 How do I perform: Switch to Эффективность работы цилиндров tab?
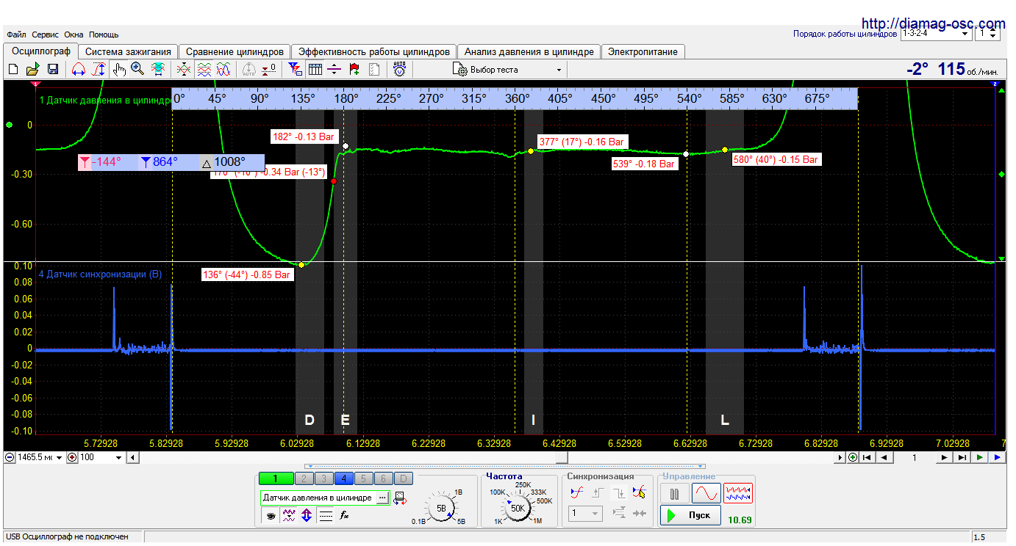374,52
